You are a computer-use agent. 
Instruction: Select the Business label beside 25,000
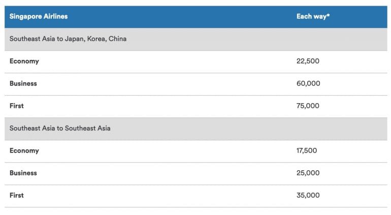point(23,173)
